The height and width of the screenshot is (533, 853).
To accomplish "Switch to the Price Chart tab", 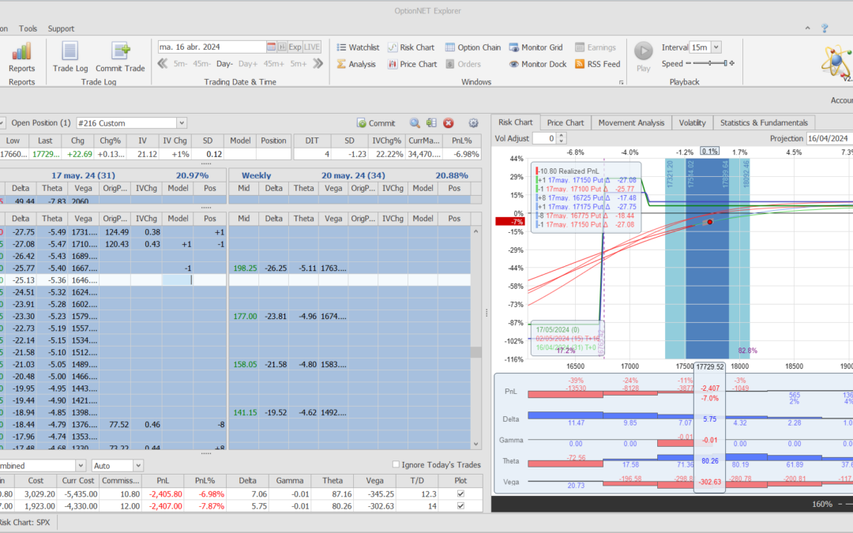I will (x=566, y=122).
